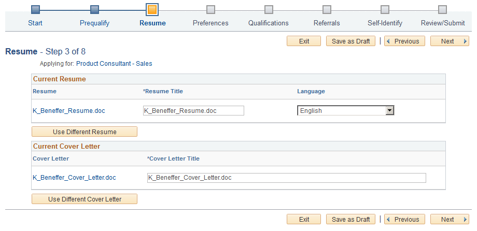Click the Referrals step square icon
477x231 pixels.
pyautogui.click(x=327, y=9)
